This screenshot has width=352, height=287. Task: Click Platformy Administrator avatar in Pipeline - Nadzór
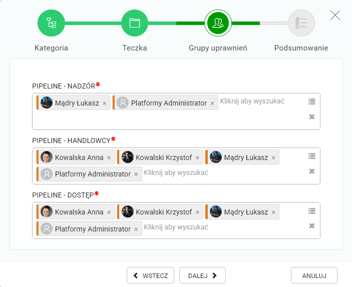(123, 102)
